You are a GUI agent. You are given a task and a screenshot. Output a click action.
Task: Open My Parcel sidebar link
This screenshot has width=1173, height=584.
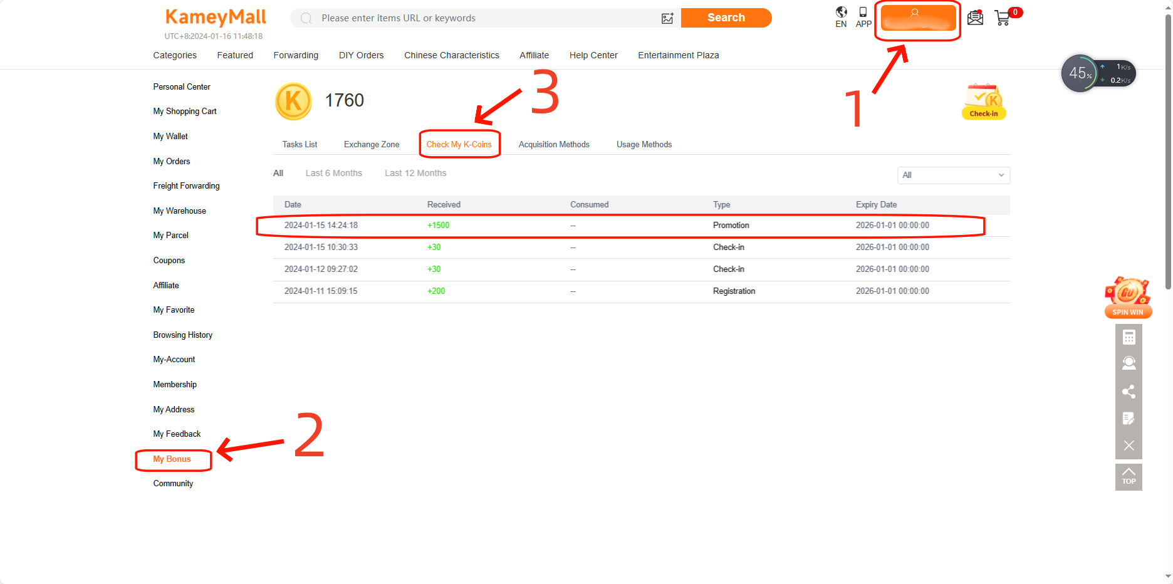coord(171,236)
